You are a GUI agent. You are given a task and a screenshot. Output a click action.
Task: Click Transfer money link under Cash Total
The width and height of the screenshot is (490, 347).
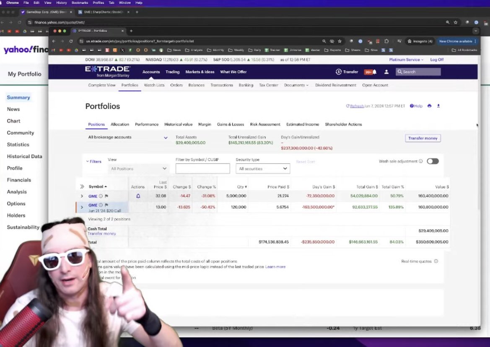point(101,233)
